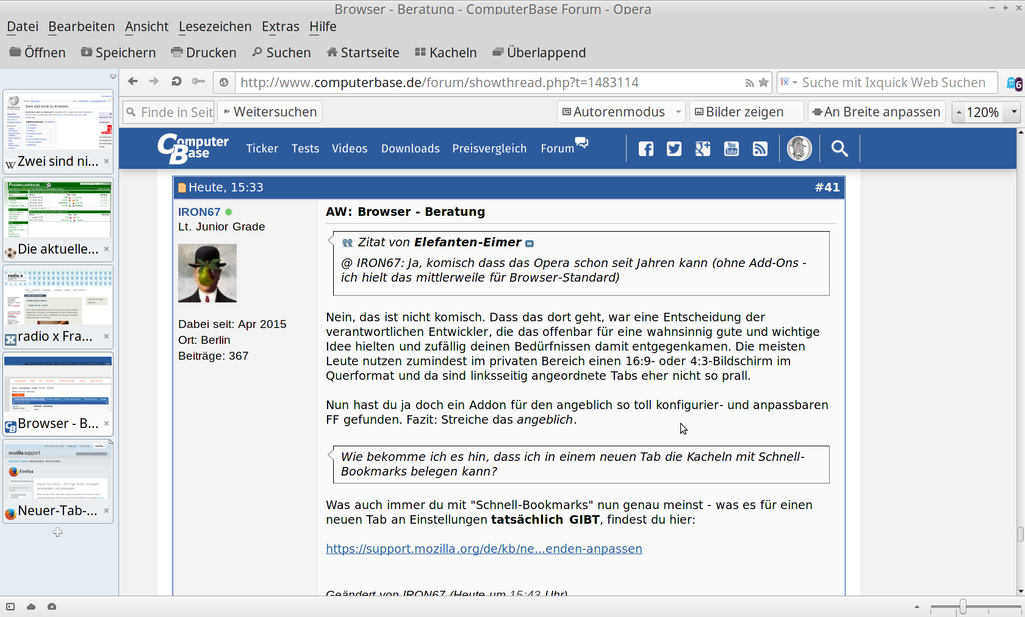Go forward to the next page
Image resolution: width=1025 pixels, height=617 pixels.
point(154,82)
